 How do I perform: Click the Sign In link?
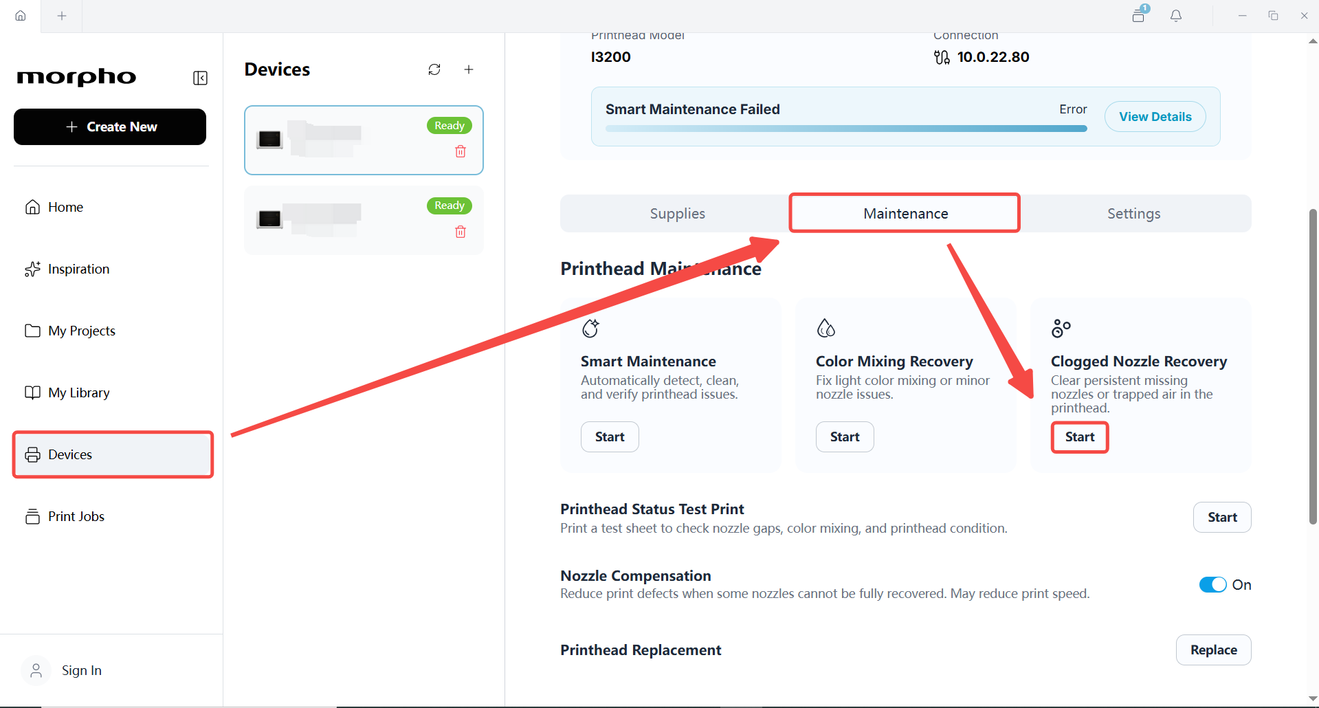(82, 670)
